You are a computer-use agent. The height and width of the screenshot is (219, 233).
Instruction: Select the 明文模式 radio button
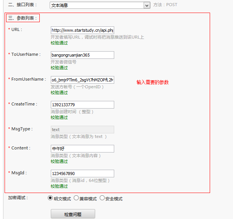tap(50, 198)
